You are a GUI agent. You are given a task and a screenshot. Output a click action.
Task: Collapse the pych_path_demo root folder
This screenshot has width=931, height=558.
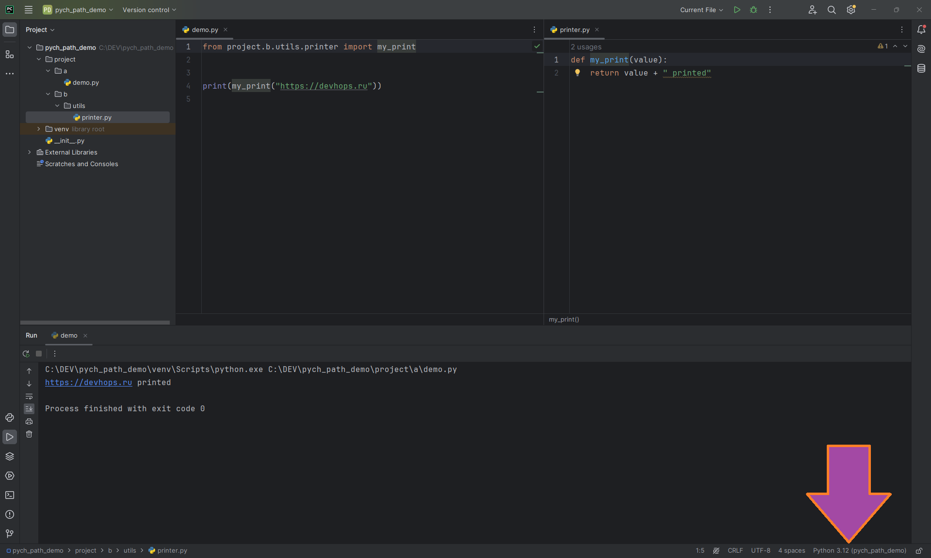(30, 47)
